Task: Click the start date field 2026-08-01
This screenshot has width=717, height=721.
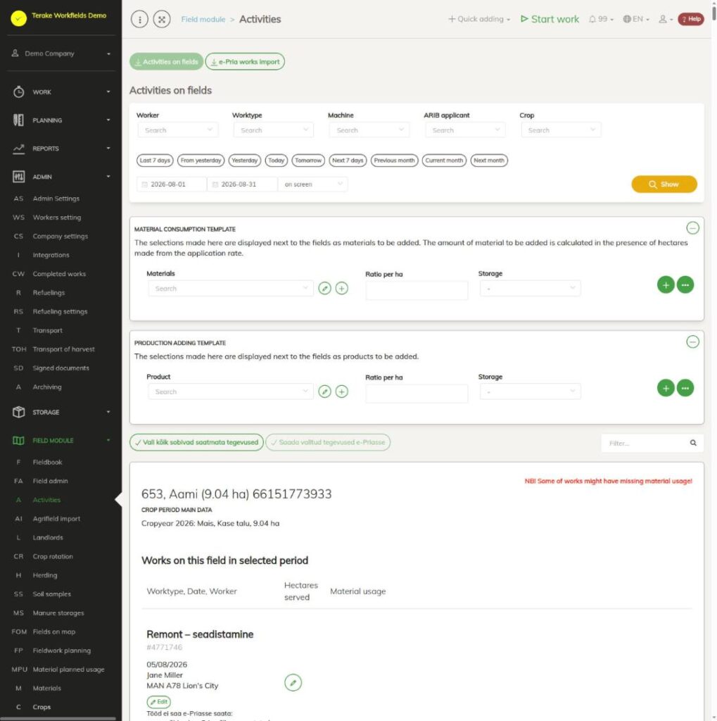Action: tap(172, 184)
